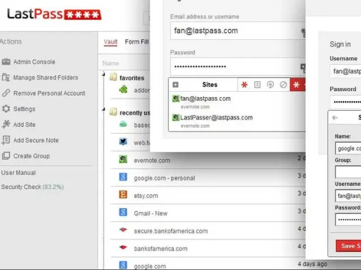
Task: Open the bankofamerica.com vault entry
Action: (160, 249)
